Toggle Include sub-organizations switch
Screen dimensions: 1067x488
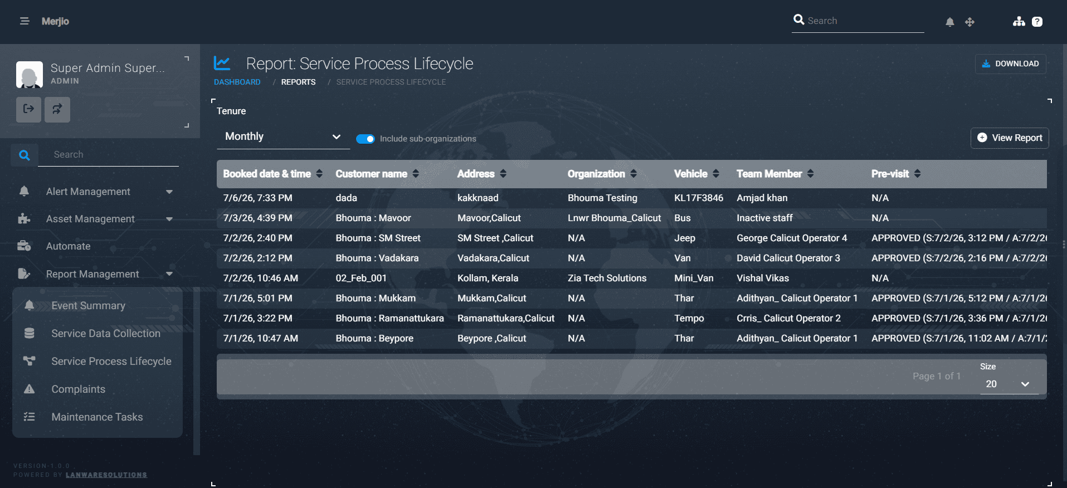pyautogui.click(x=366, y=139)
